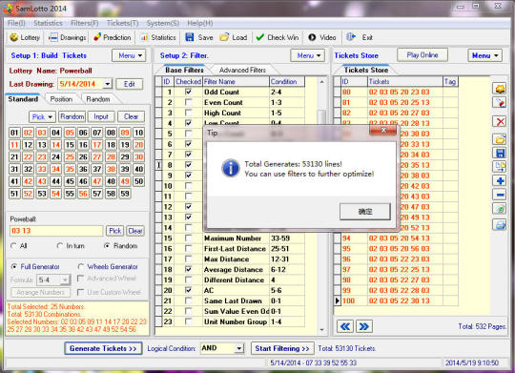515x373 pixels.
Task: Click the Powerball Clear button
Action: (135, 231)
